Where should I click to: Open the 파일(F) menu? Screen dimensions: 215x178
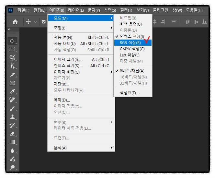coord(23,10)
